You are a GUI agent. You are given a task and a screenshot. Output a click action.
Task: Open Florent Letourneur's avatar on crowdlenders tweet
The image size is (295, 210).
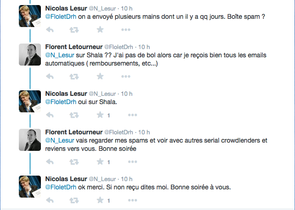(x=30, y=140)
